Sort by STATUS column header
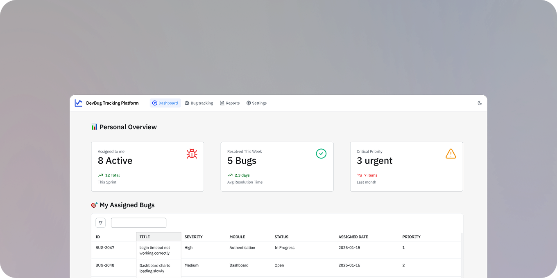The height and width of the screenshot is (278, 557). tap(303, 237)
